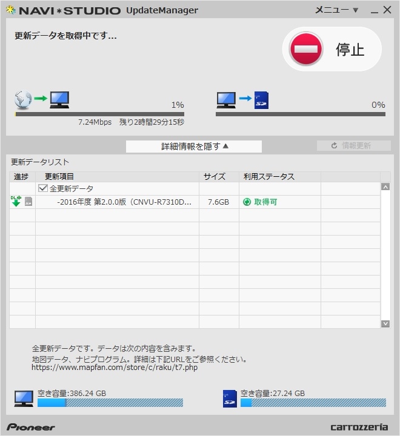The height and width of the screenshot is (436, 400).
Task: Select the 2016年度 第2.0.0版 row
Action: point(195,202)
